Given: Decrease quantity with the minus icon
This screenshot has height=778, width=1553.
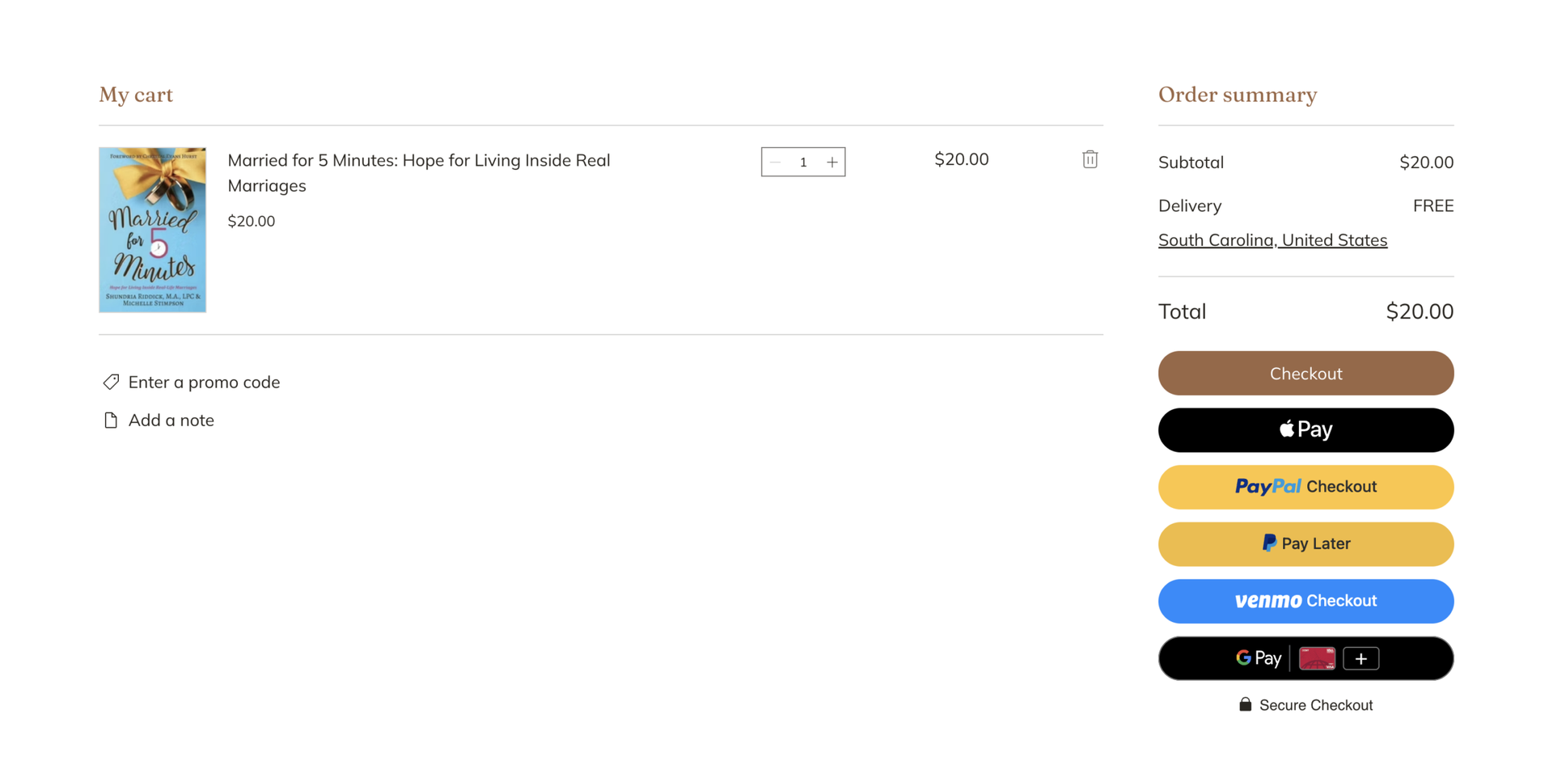Looking at the screenshot, I should (775, 162).
